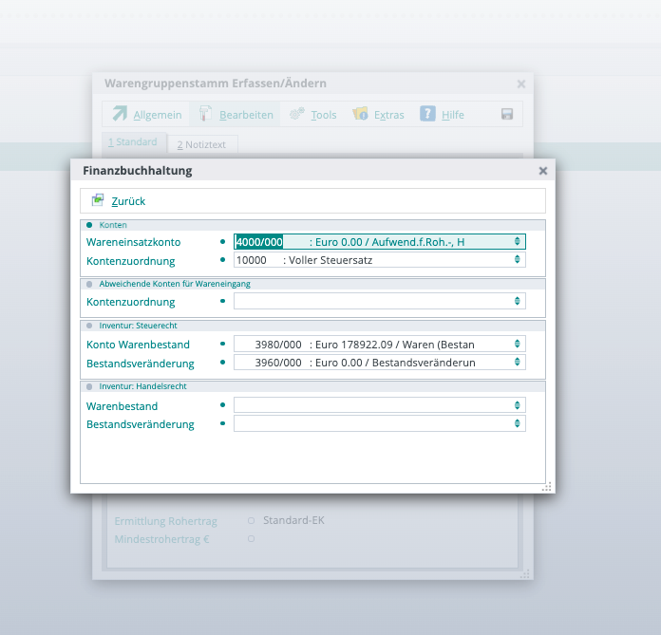Open the Wareneingang Kontenzuordnung dropdown
Image resolution: width=661 pixels, height=635 pixels.
tap(517, 301)
